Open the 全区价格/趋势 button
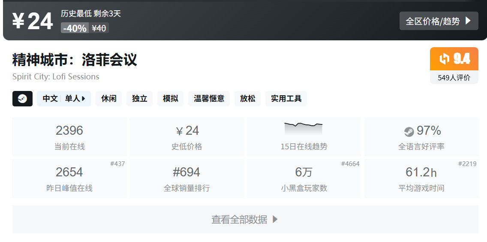The image size is (487, 242). pos(439,21)
